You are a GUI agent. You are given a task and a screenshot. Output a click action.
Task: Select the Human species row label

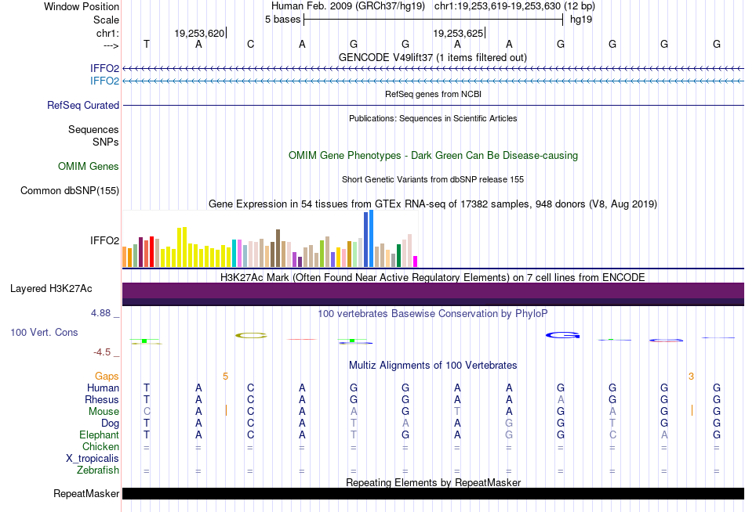click(x=103, y=388)
